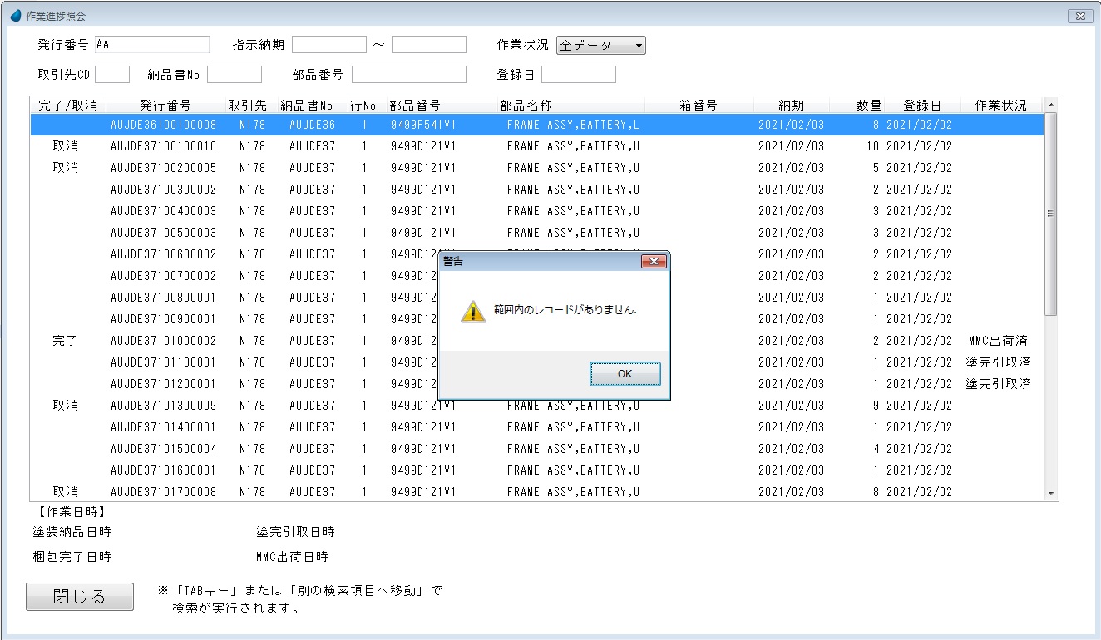Click the 納期 column header

(x=791, y=106)
